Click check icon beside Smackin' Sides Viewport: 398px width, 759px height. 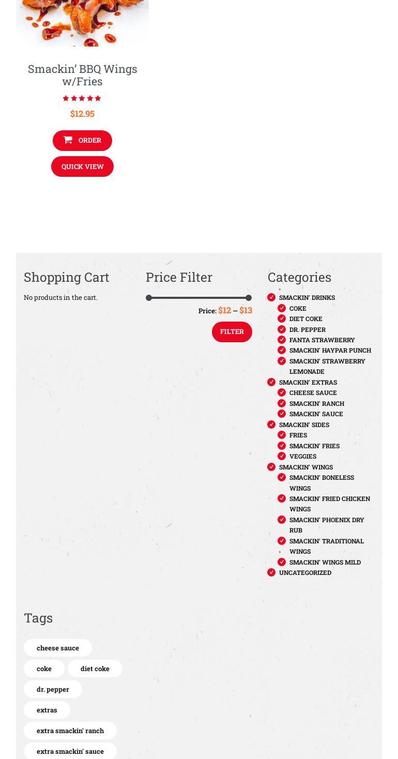click(x=271, y=424)
